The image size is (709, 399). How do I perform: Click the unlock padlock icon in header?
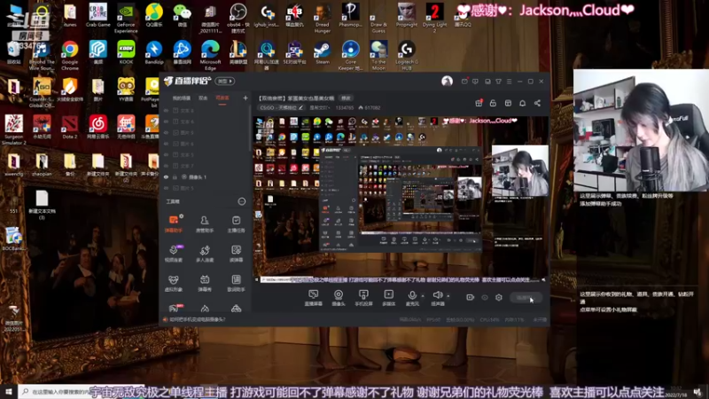pos(493,103)
